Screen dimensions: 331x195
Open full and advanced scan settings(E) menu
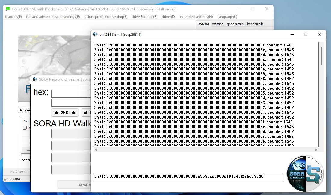(53, 17)
